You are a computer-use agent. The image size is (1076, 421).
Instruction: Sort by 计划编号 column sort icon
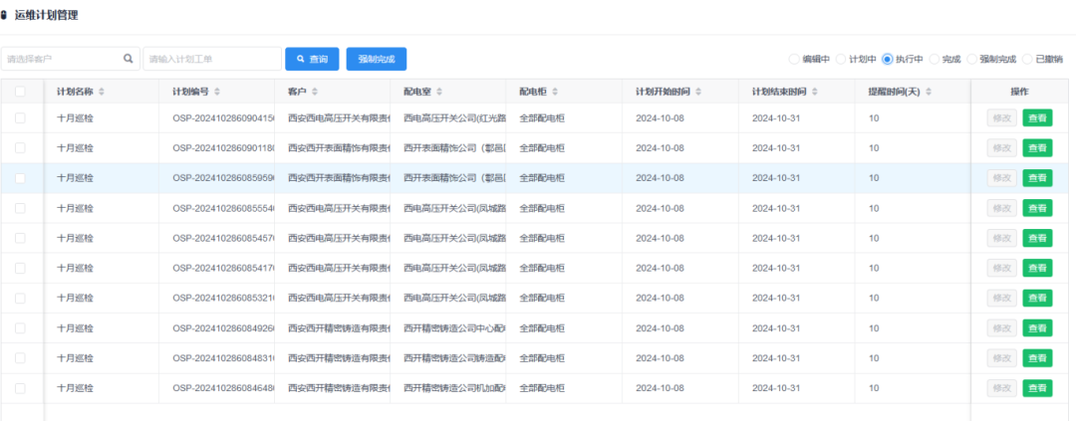[x=216, y=92]
